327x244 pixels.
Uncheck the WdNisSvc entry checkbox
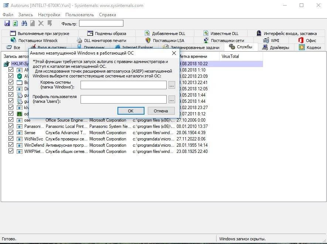coord(11,139)
